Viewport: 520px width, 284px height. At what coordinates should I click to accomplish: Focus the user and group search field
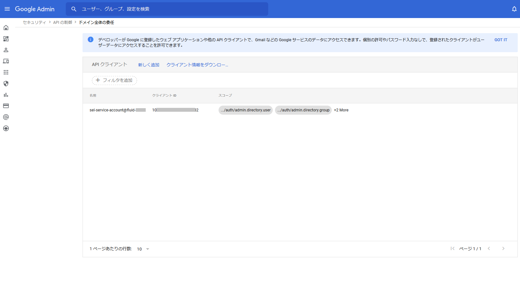point(167,9)
